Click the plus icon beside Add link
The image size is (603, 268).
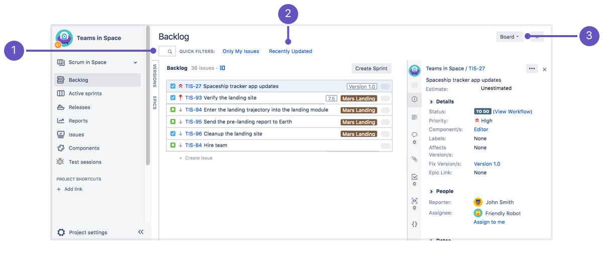59,189
